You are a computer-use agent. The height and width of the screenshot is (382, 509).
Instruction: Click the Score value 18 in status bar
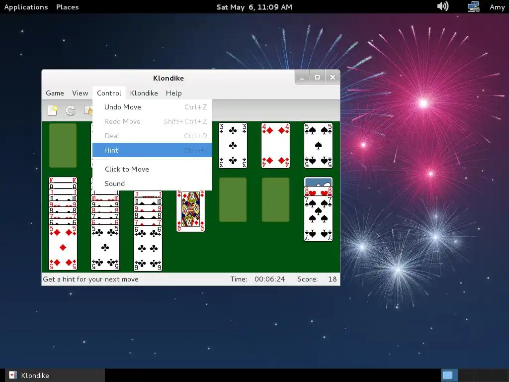tap(332, 279)
